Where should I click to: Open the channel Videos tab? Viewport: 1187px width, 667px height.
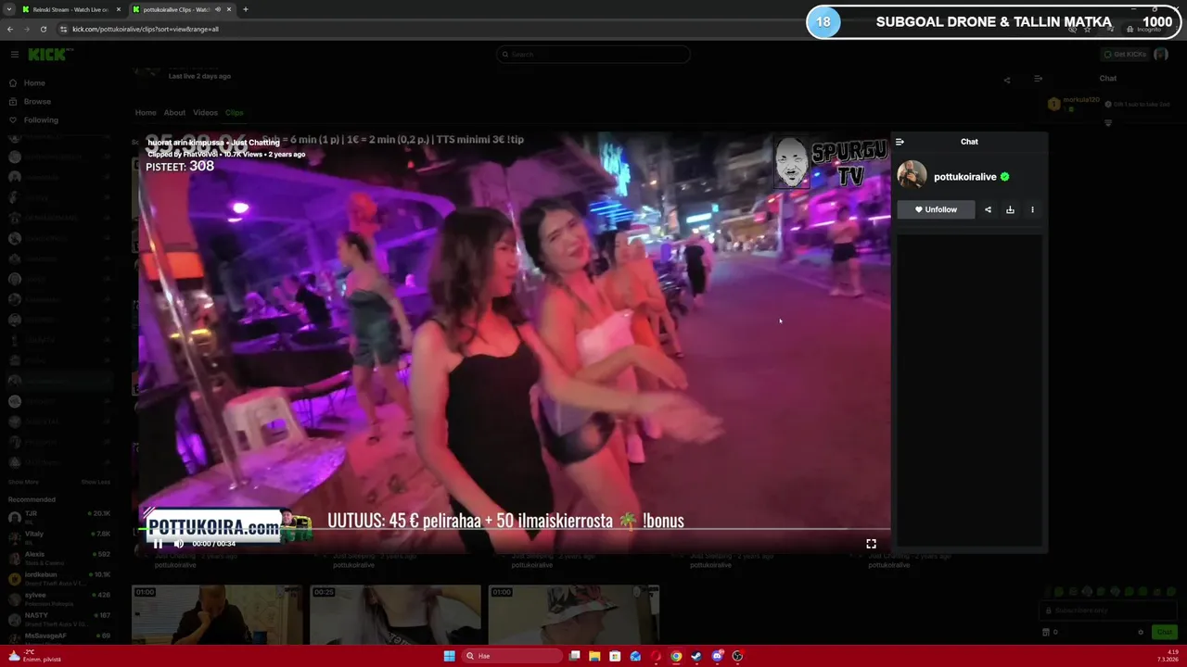(x=205, y=113)
